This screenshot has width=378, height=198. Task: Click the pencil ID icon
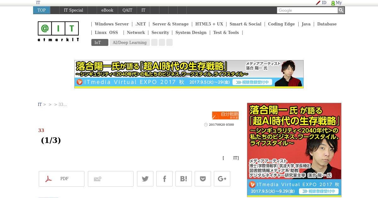point(318,3)
